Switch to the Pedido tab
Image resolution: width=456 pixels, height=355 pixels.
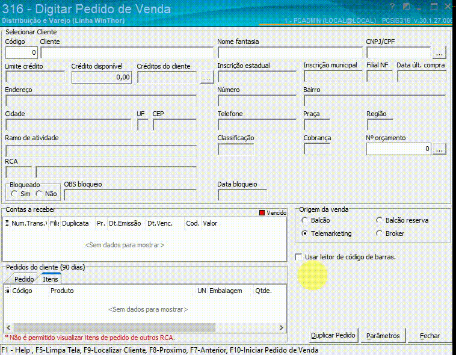[24, 279]
